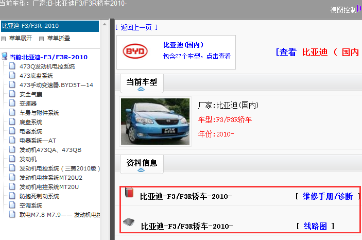The height and width of the screenshot is (240, 362).
Task: Click page icon beside 防抱死制动系统
Action: click(12, 196)
